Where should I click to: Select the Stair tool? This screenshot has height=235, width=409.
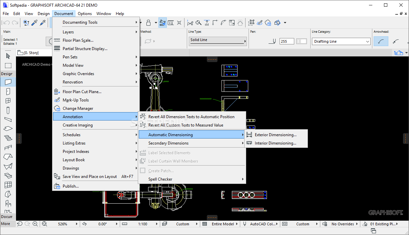click(x=8, y=138)
